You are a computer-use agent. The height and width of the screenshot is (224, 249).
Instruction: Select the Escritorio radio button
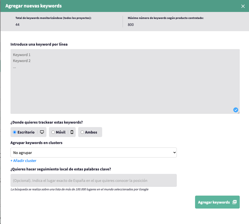14,132
